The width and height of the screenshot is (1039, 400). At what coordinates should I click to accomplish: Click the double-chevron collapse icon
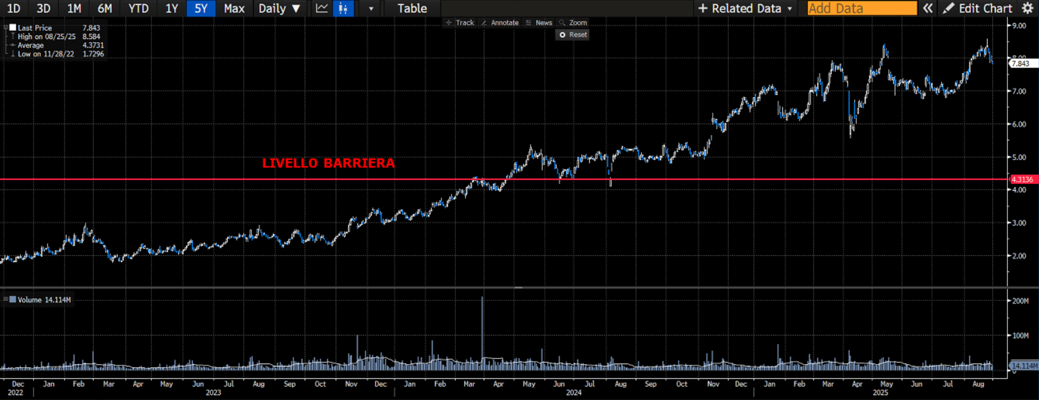pyautogui.click(x=927, y=9)
